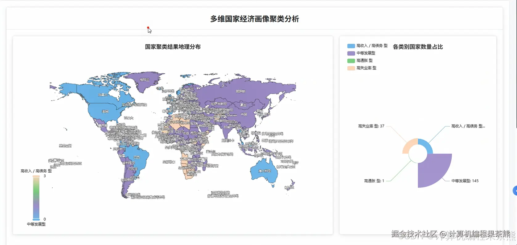Click the truncated 高收入 / 高债务 型 pie label
Screen dimensions: 517x245
coord(468,126)
